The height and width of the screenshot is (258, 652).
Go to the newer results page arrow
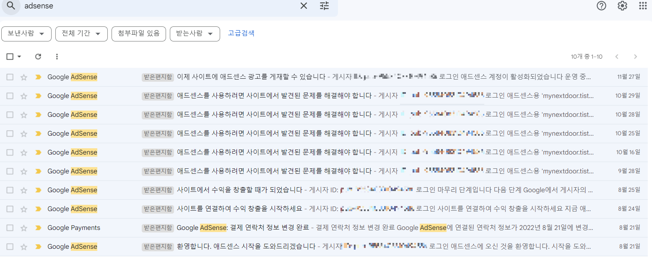(x=617, y=57)
